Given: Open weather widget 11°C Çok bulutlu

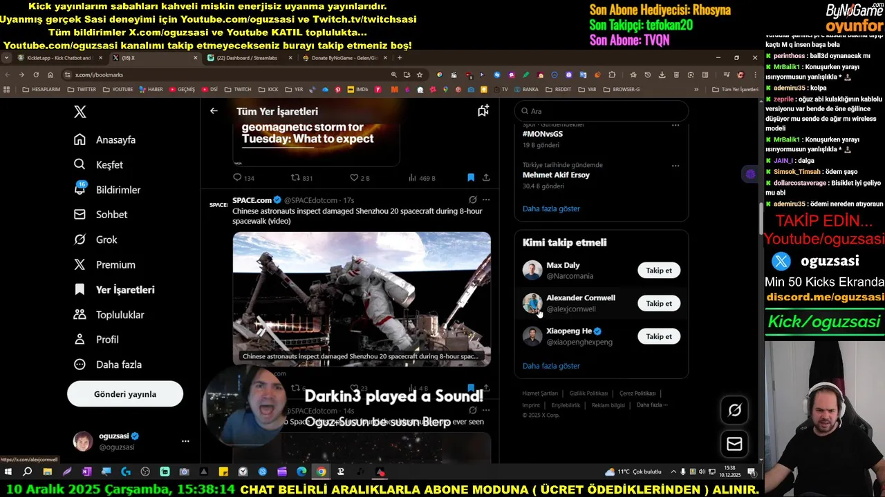Looking at the screenshot, I should coord(633,472).
